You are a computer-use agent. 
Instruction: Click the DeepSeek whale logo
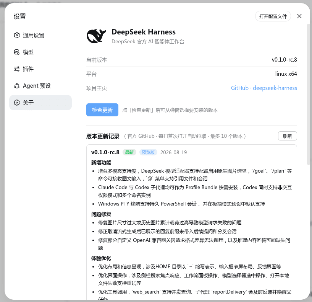coord(96,36)
